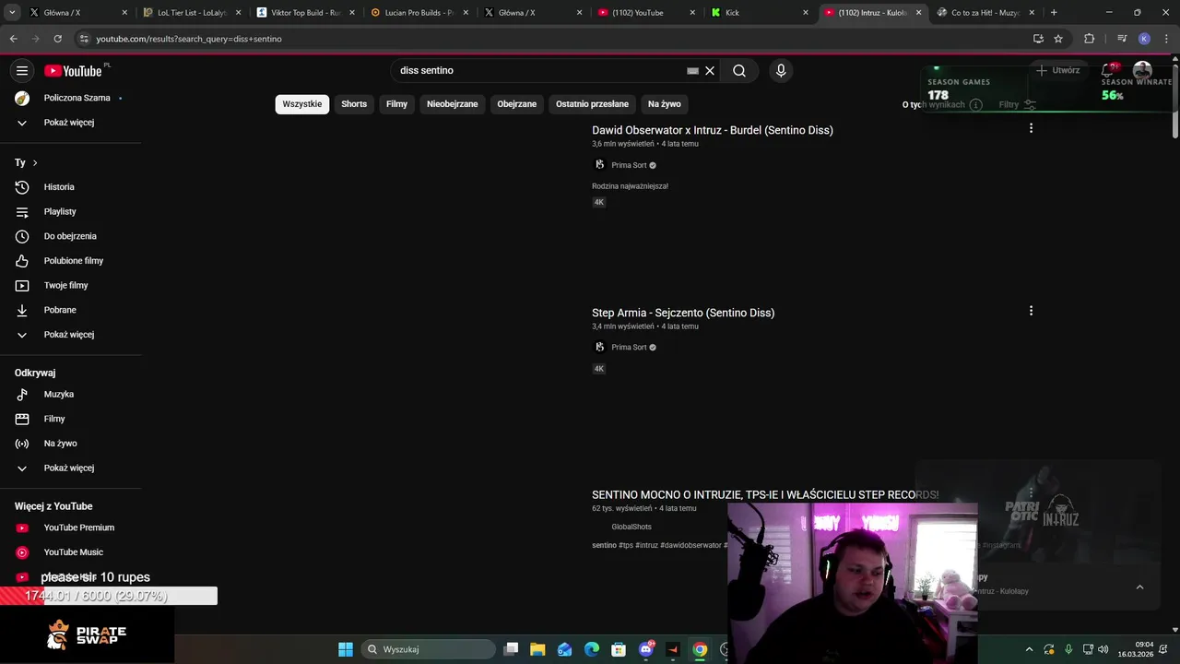Go back with browser back arrow

13,39
